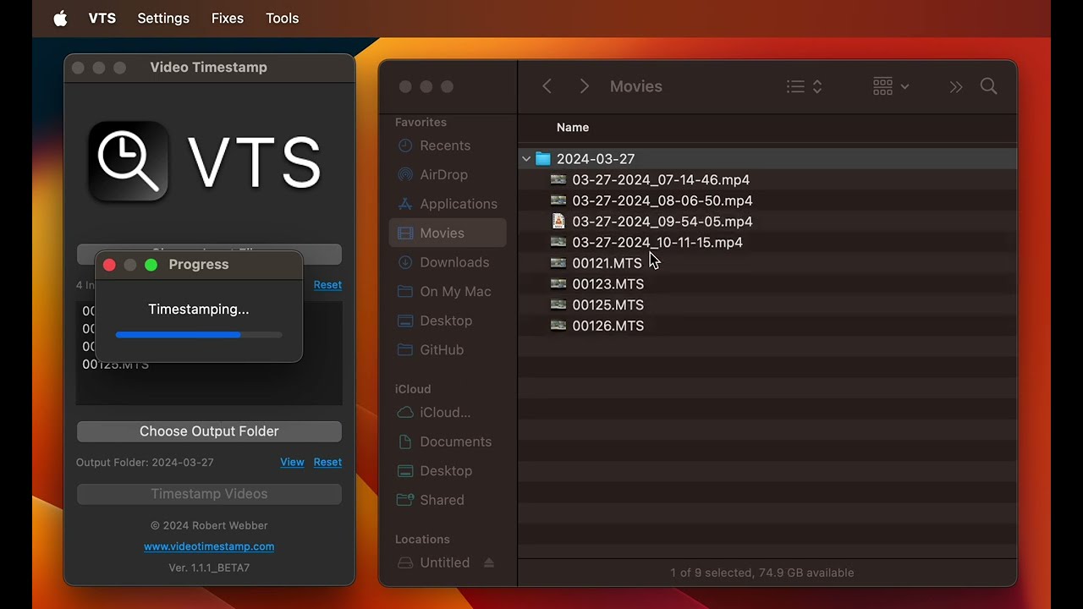Navigate back using the back arrow
The height and width of the screenshot is (609, 1083).
pyautogui.click(x=547, y=85)
